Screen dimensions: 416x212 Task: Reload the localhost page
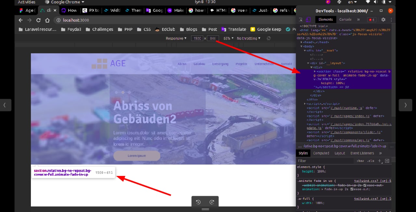(x=38, y=20)
